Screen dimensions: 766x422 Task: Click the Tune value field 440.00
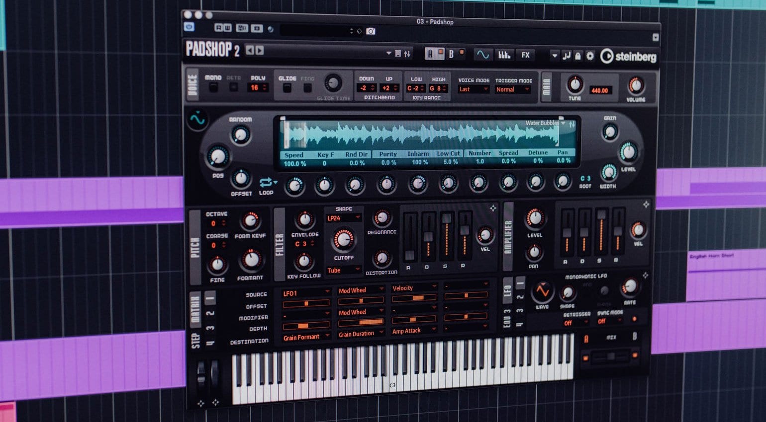point(599,90)
